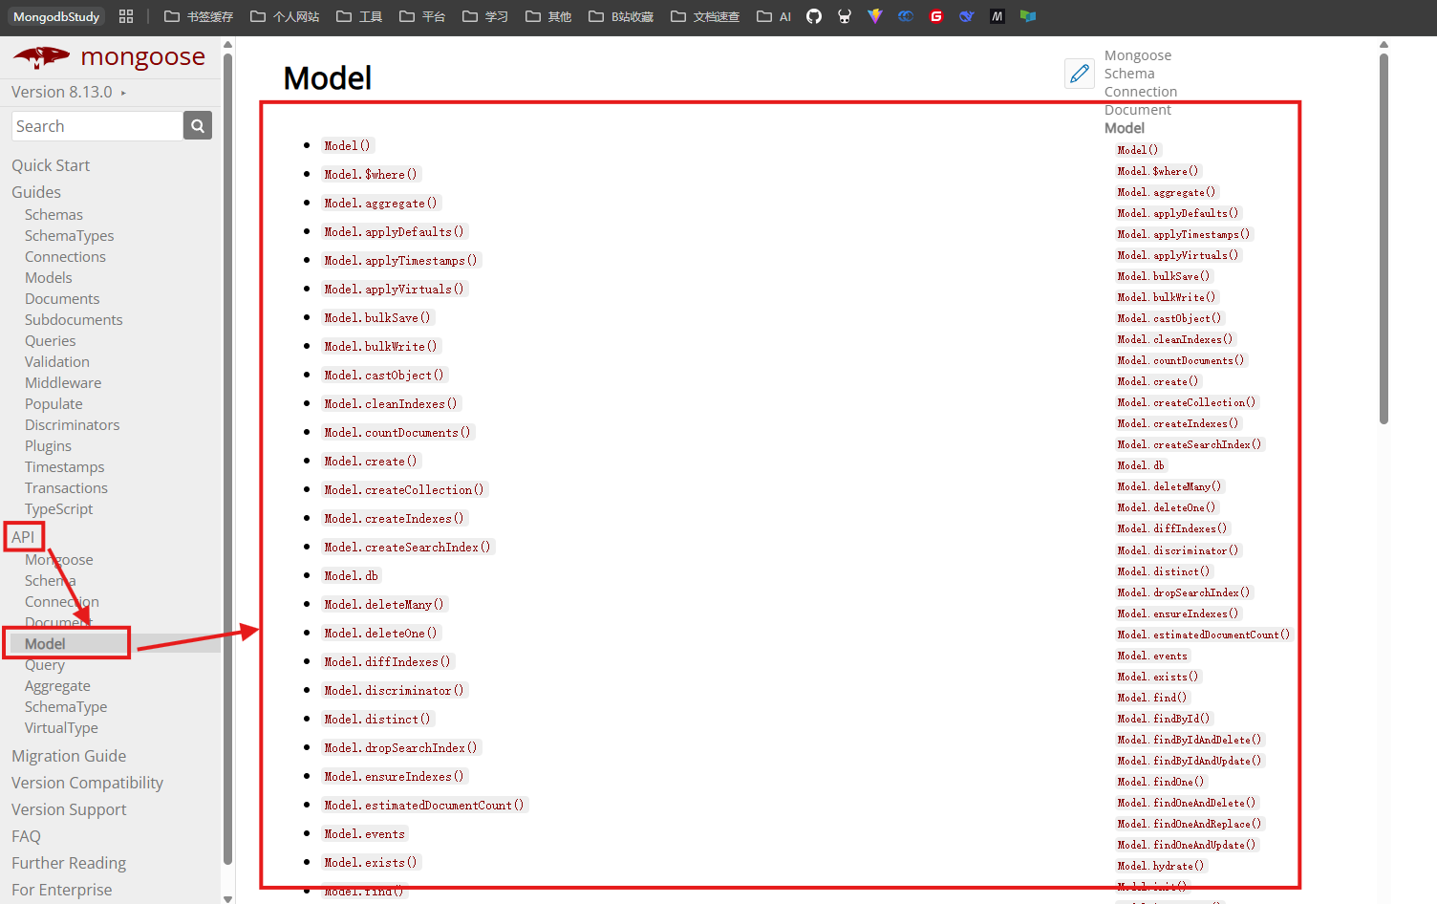Viewport: 1437px width, 904px height.
Task: Open the tab groups grid icon
Action: pyautogui.click(x=126, y=16)
